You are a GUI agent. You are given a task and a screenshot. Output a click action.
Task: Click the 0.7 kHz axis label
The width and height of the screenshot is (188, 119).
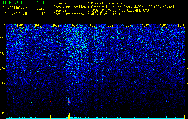[x=2, y=98]
